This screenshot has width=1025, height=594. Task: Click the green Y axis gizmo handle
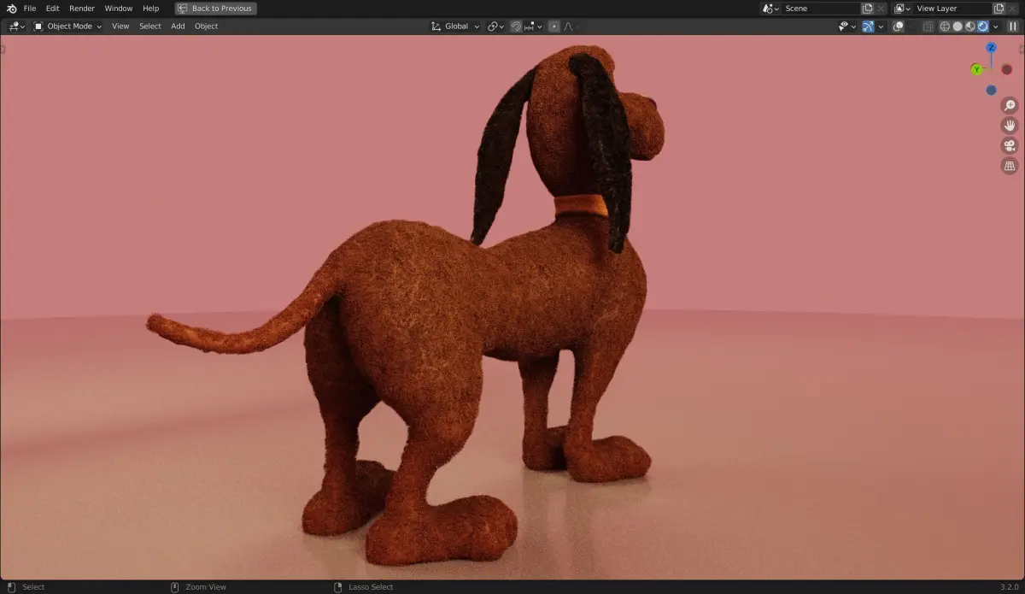point(976,69)
